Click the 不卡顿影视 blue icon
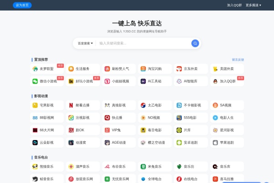Viewport: 274px width, 183px height. point(179,105)
